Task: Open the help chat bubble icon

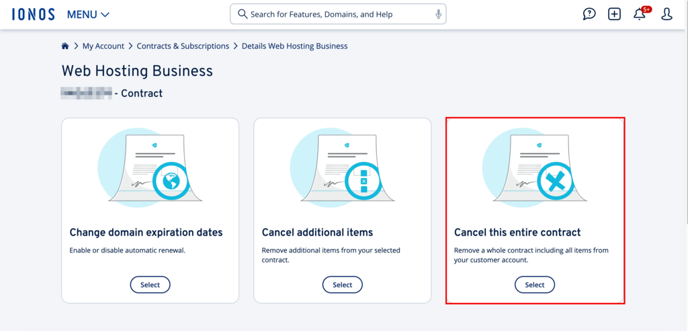Action: [589, 14]
